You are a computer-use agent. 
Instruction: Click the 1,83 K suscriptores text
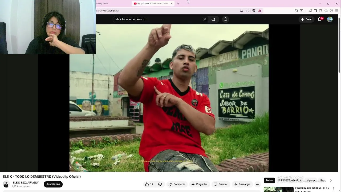pos(21,186)
